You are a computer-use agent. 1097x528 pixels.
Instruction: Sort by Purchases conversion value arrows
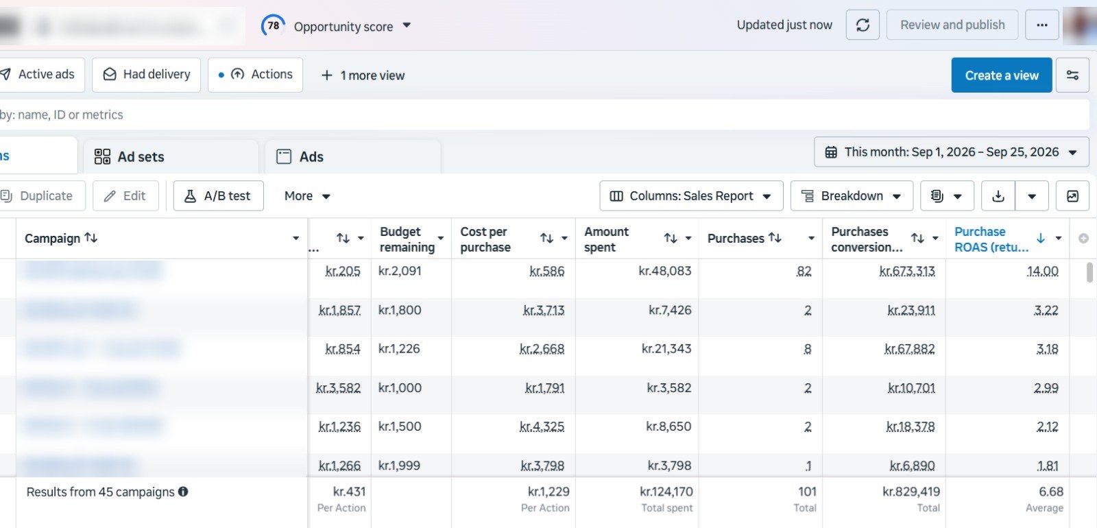pos(917,238)
